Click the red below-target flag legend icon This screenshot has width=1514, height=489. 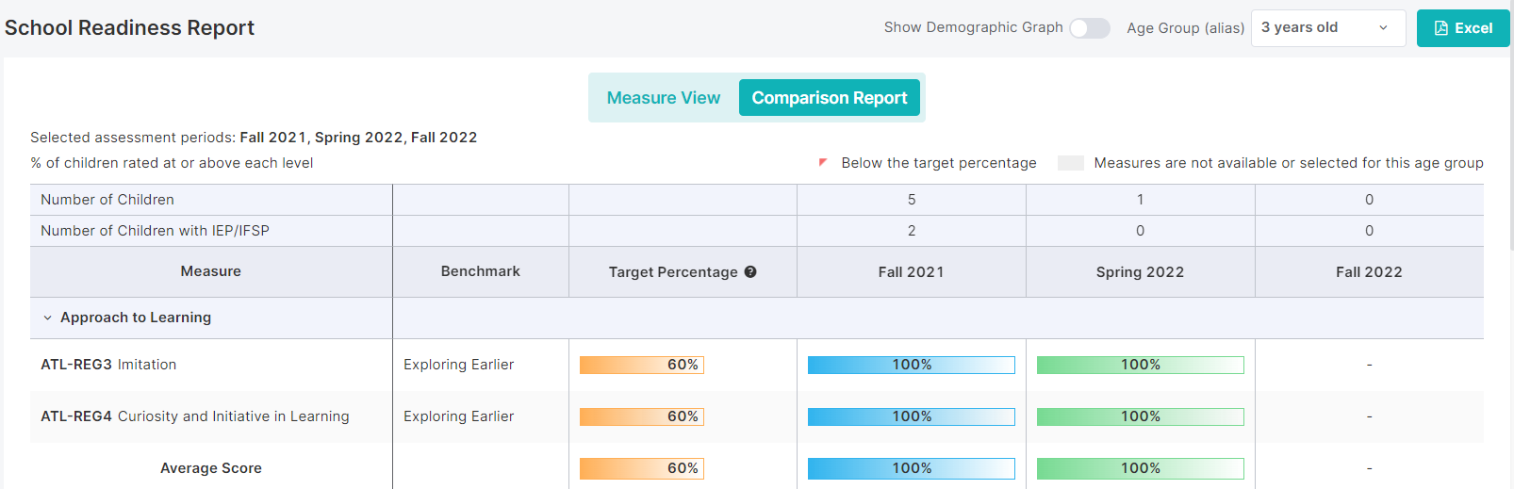(x=823, y=163)
